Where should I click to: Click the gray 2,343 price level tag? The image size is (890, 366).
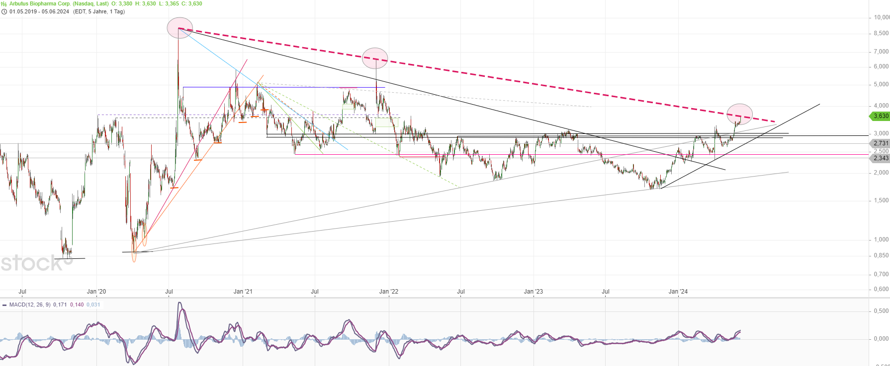[880, 158]
